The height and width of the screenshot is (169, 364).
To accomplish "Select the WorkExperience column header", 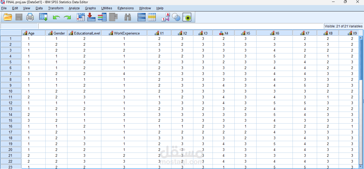I will tap(124, 33).
